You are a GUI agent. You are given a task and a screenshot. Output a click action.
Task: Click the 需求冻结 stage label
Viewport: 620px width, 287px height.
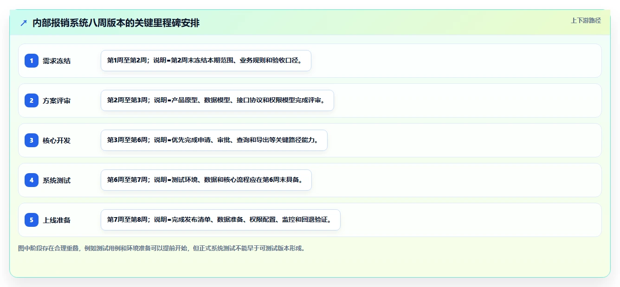click(x=57, y=61)
